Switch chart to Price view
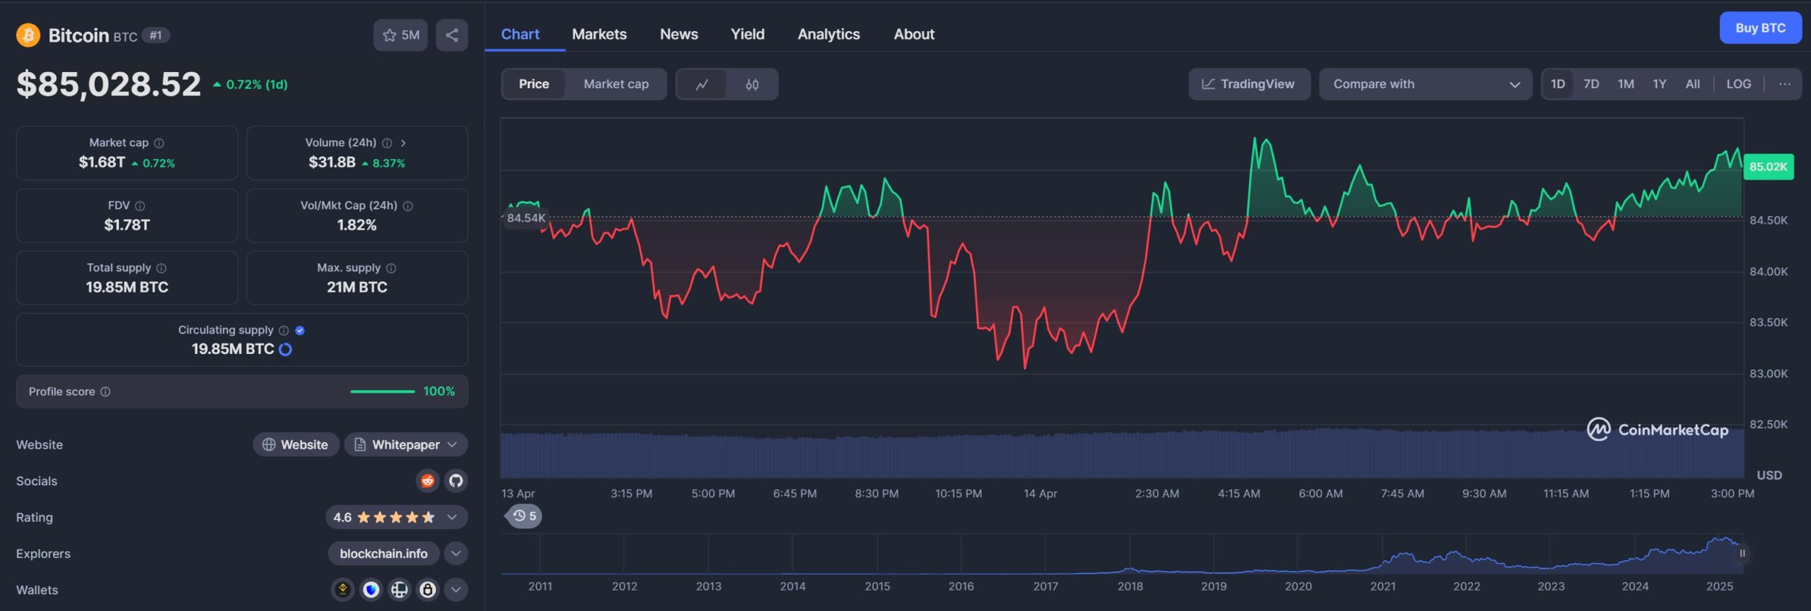This screenshot has height=611, width=1811. pyautogui.click(x=534, y=84)
